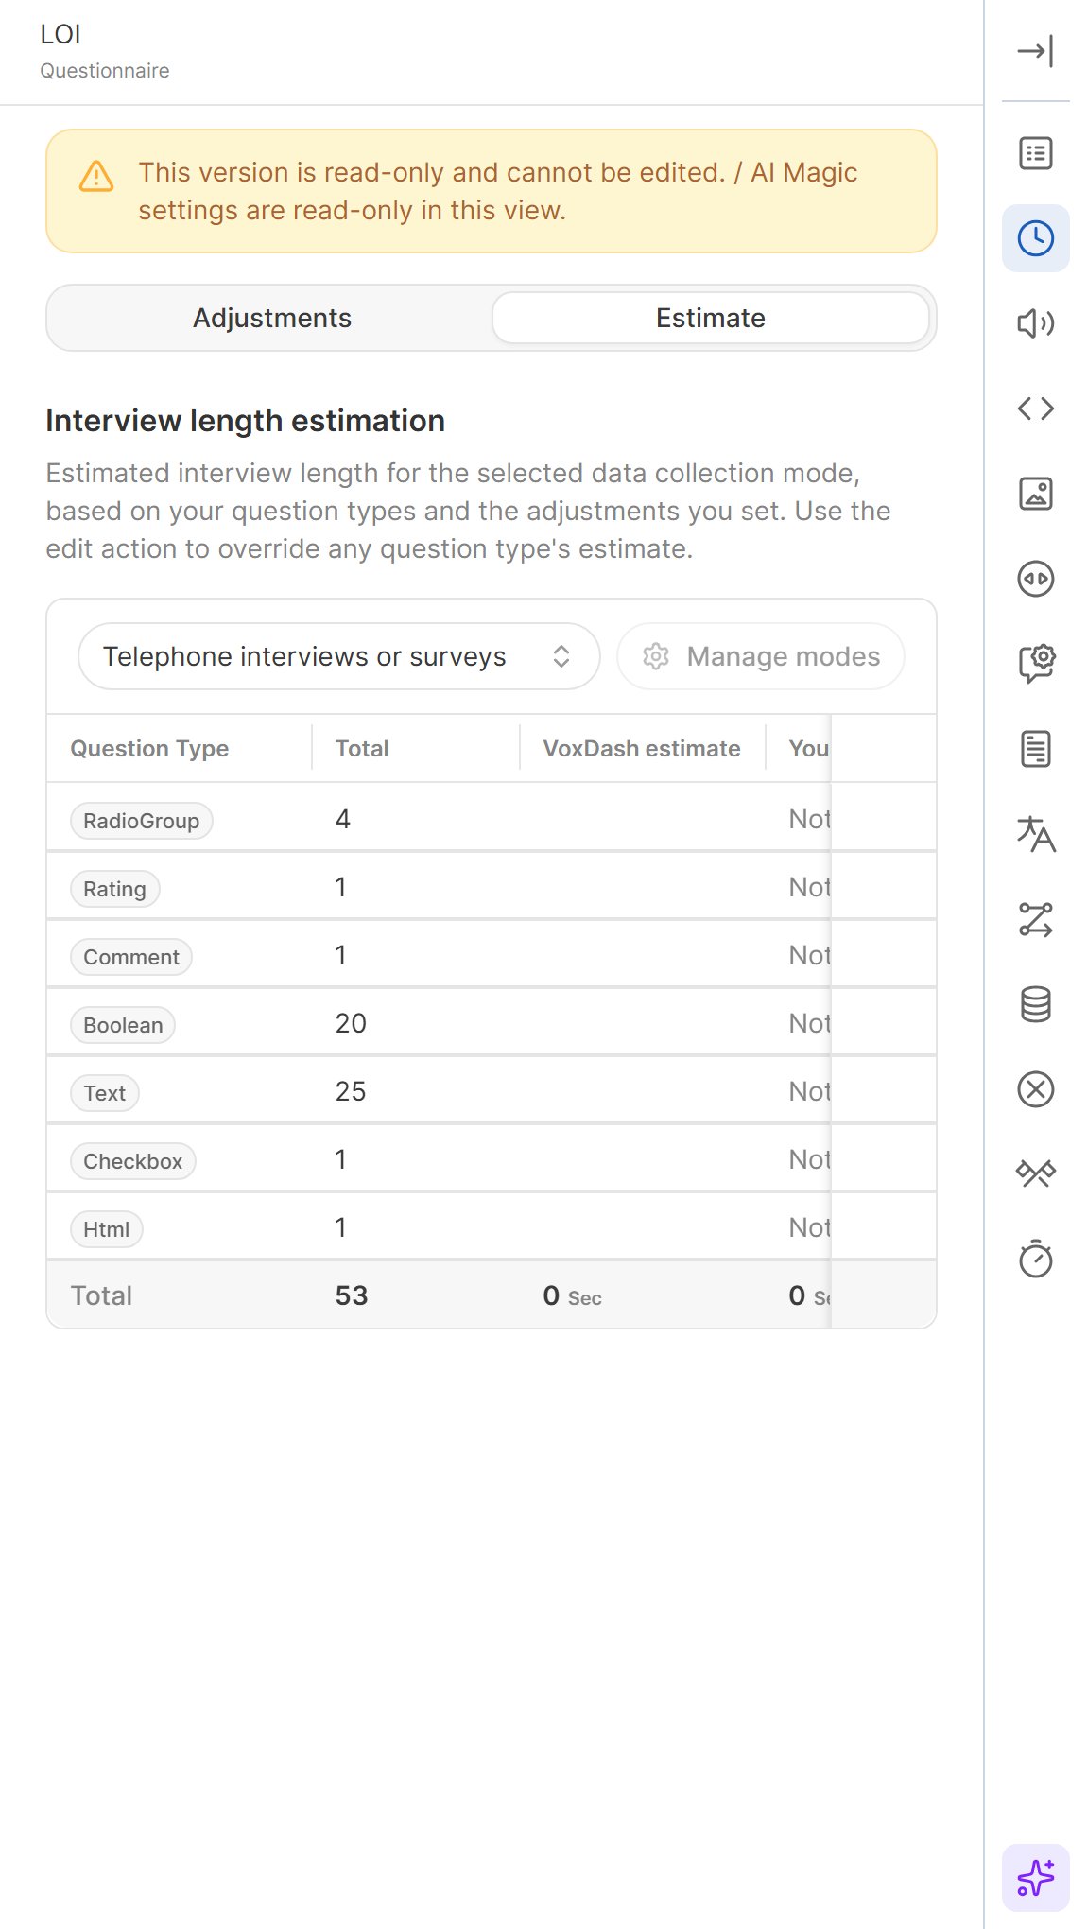Click the Interview length estimation heading
Image resolution: width=1087 pixels, height=1929 pixels.
pyautogui.click(x=245, y=421)
